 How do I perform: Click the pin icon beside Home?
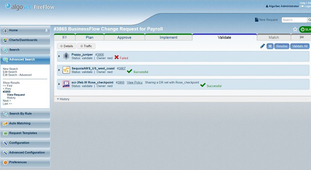(x=46, y=31)
